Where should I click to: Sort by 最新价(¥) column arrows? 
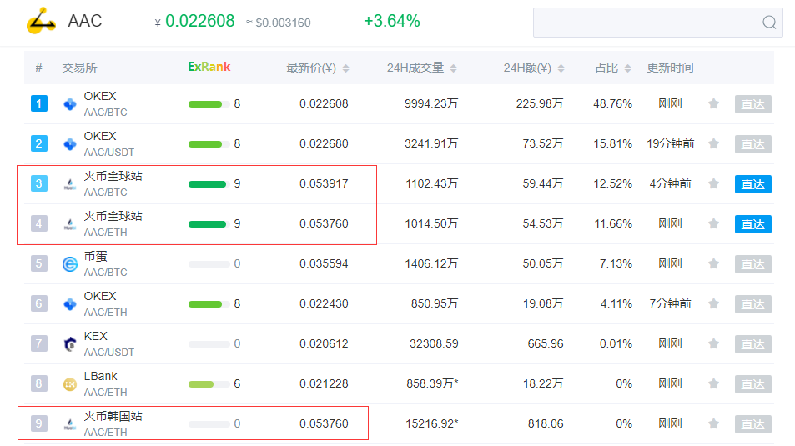[346, 68]
